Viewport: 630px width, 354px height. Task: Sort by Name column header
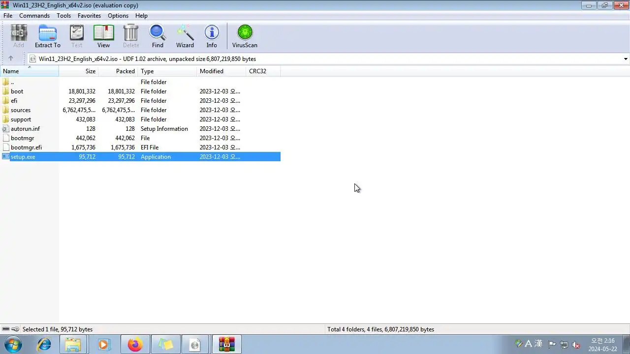pos(30,71)
